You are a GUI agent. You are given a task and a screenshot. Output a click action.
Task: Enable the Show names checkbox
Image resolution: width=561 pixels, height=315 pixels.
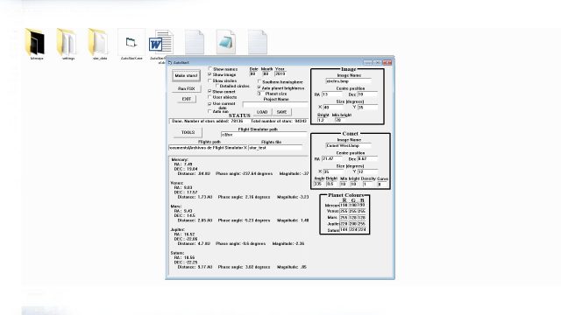point(210,68)
